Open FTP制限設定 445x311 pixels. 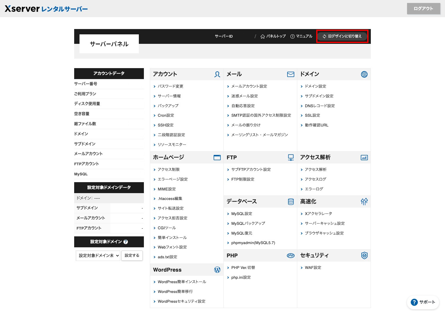(x=243, y=179)
